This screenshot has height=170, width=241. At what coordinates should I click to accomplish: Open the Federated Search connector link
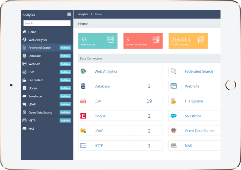click(199, 71)
